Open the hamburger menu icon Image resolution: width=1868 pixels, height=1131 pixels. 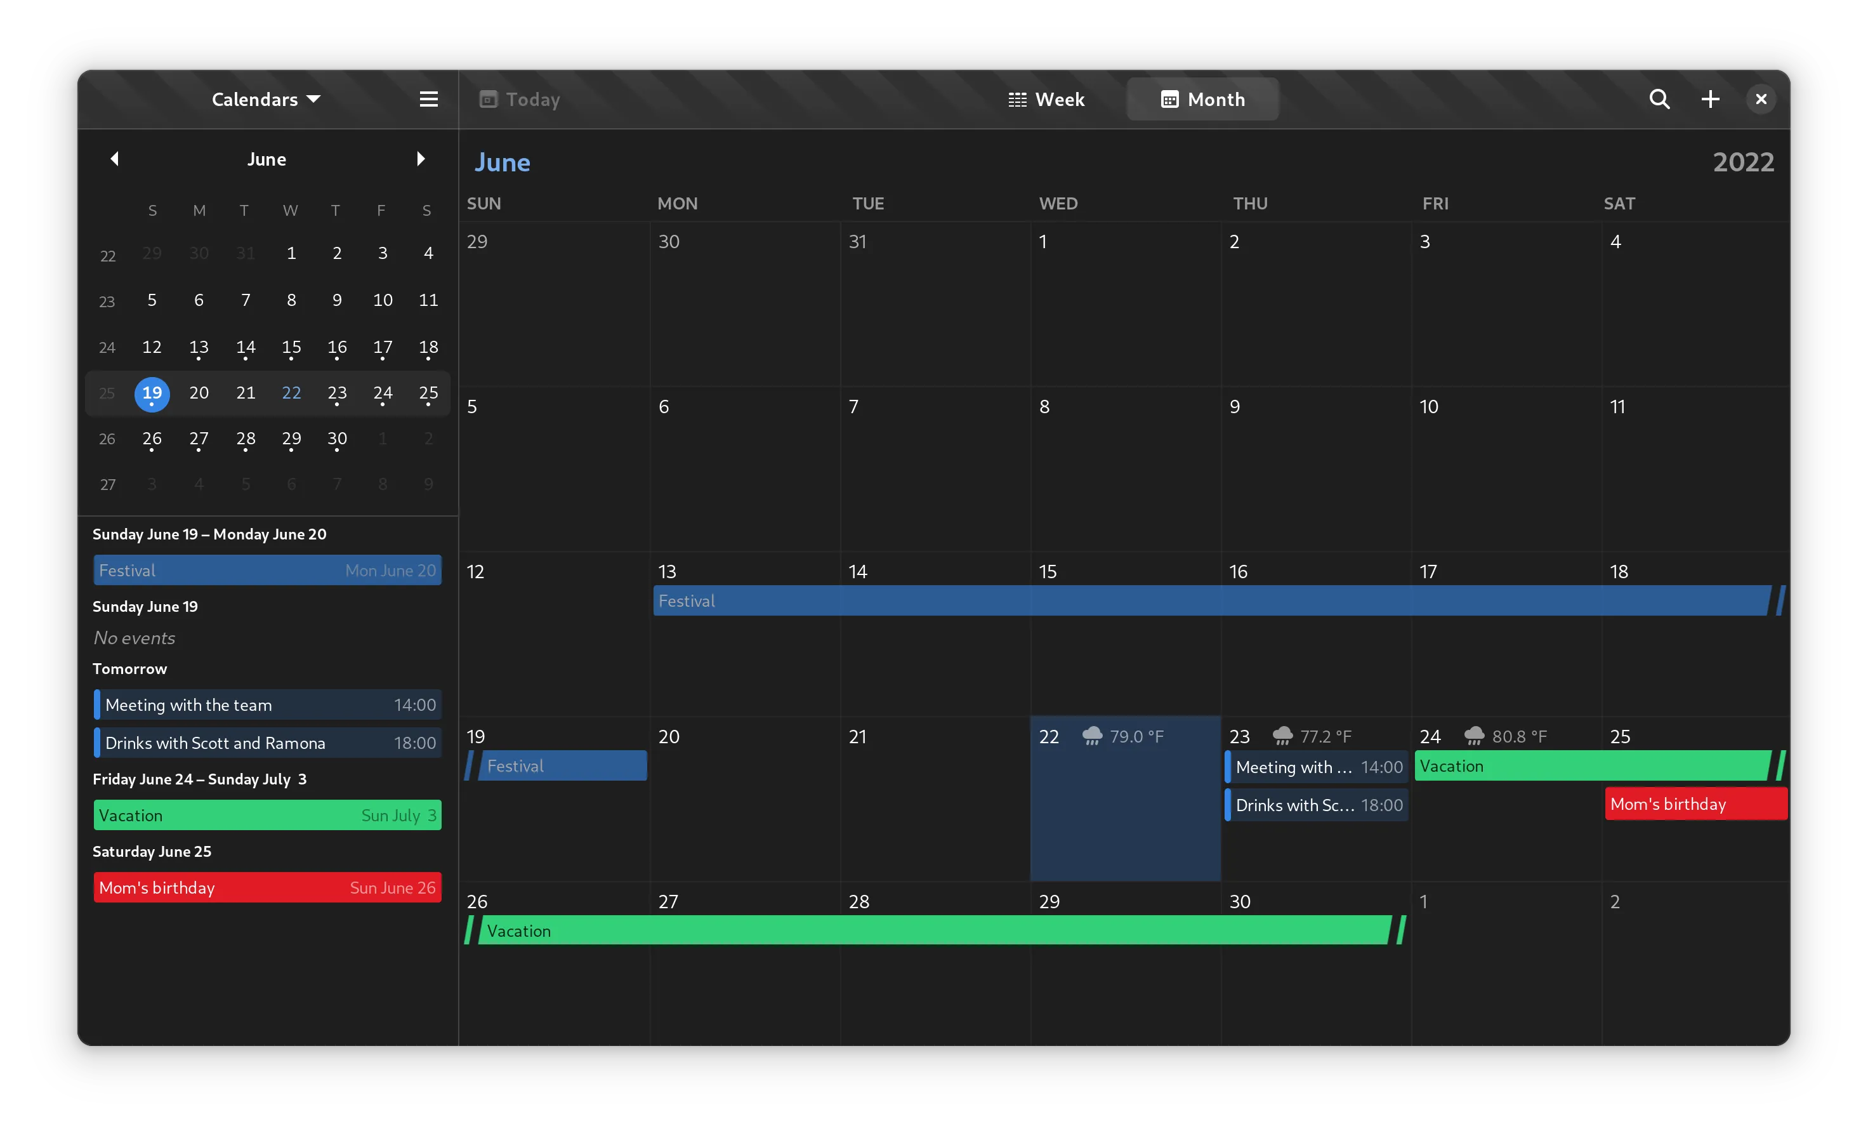428,100
